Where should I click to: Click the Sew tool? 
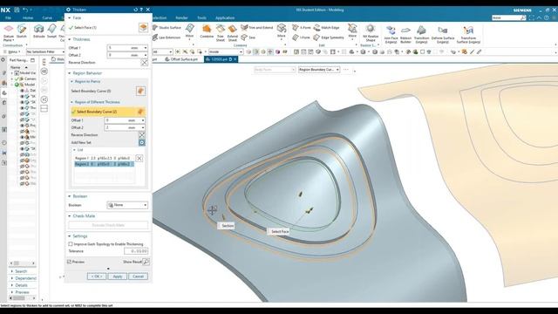coord(248,37)
